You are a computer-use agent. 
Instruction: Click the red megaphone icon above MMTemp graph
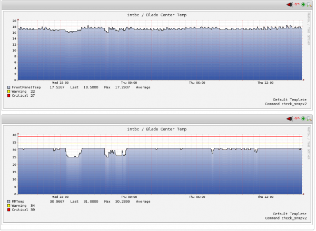[x=289, y=119]
